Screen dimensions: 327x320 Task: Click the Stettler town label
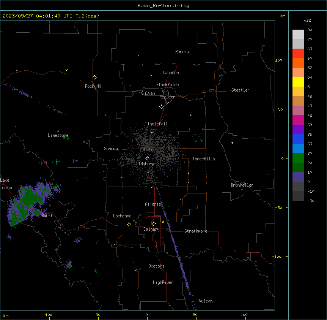[x=241, y=90]
